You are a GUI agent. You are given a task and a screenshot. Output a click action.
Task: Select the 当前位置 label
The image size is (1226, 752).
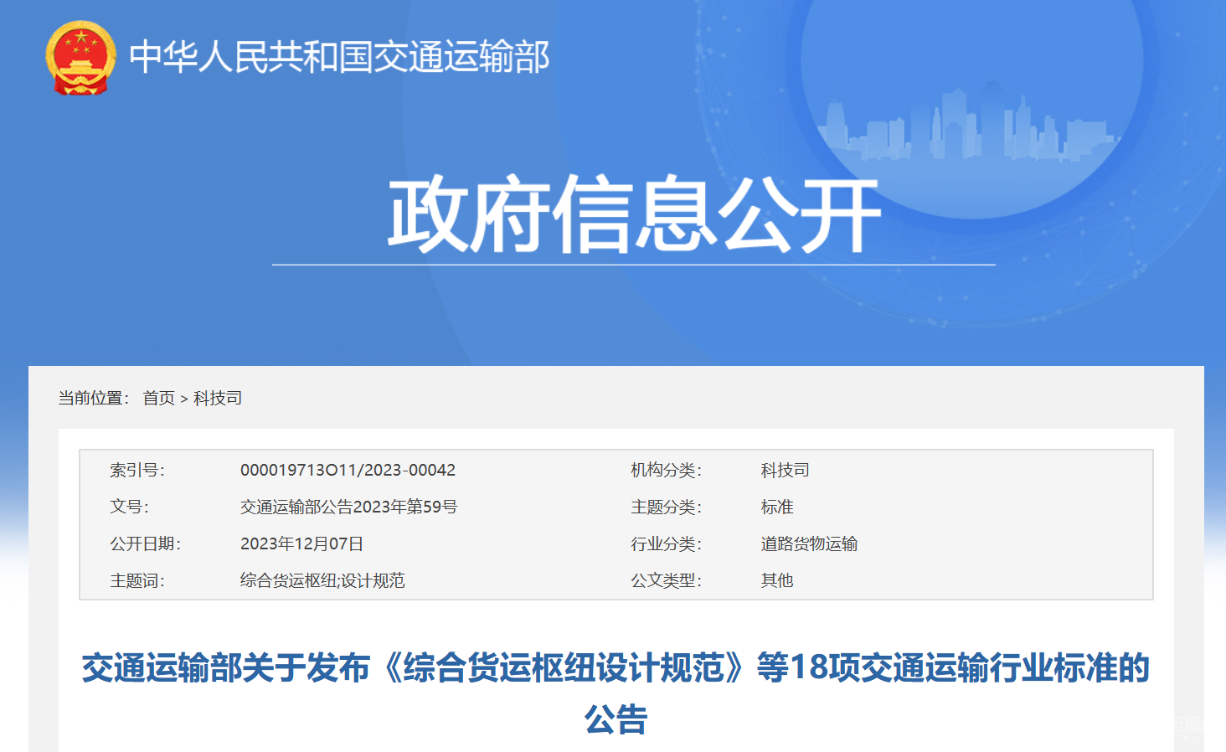coord(93,398)
